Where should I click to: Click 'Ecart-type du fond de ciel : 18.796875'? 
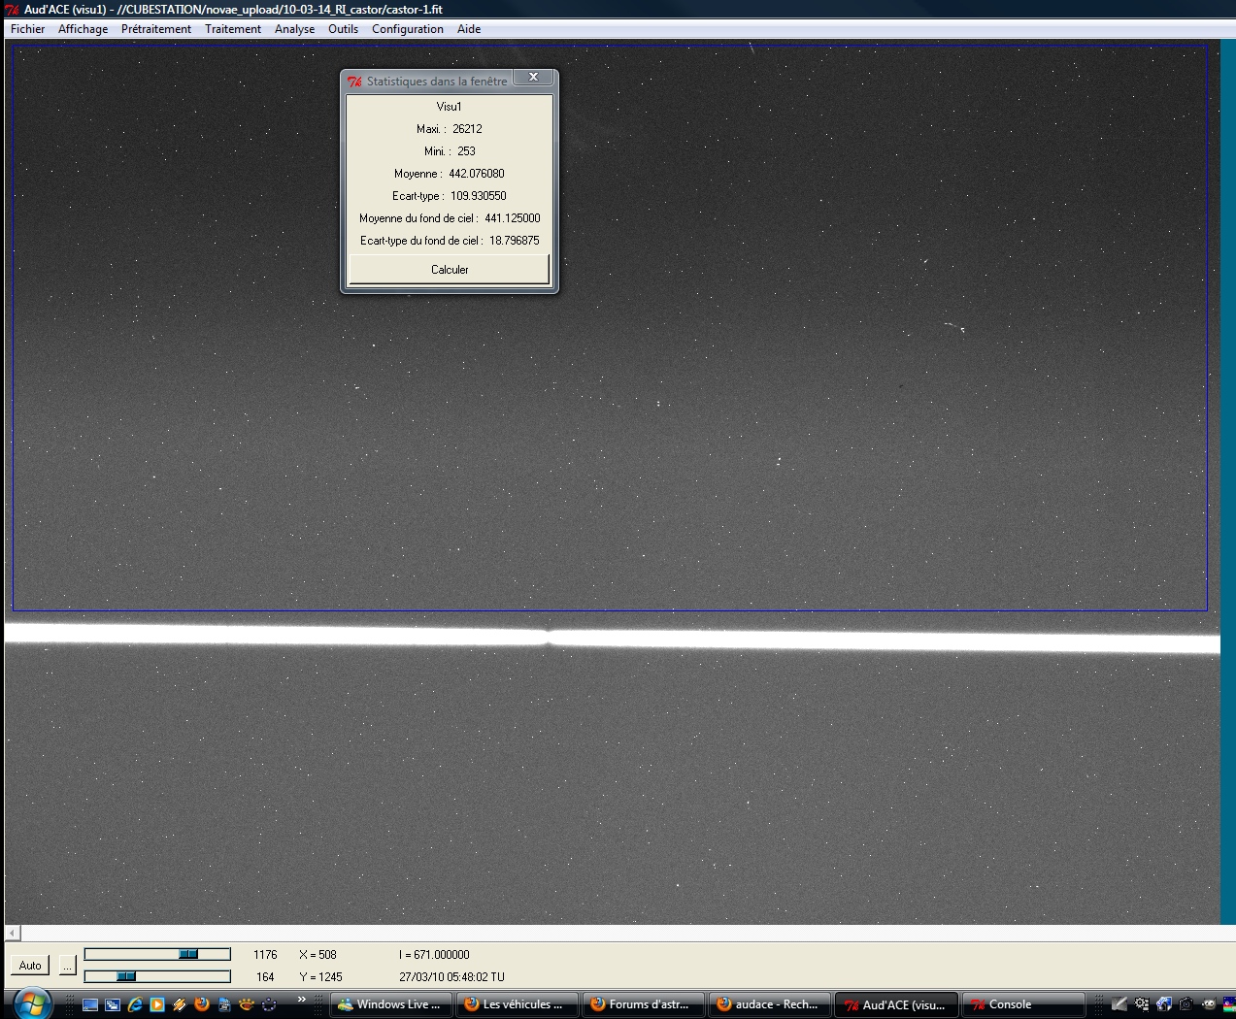tap(450, 240)
